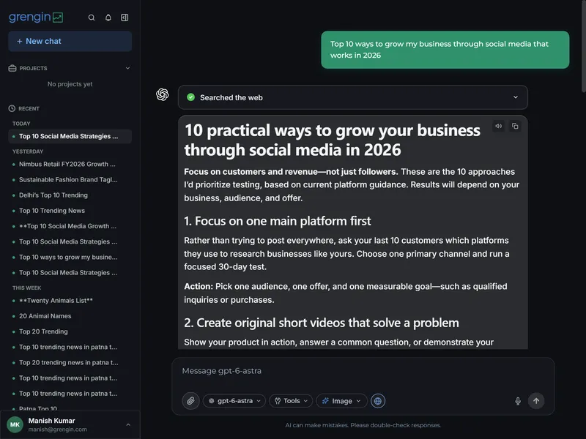Open Top 10 Trending News chat
586x439 pixels.
click(x=70, y=211)
